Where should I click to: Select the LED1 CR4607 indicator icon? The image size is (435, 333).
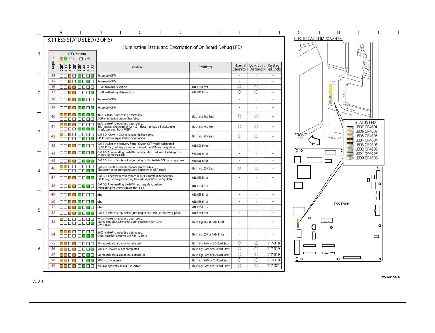(x=350, y=154)
